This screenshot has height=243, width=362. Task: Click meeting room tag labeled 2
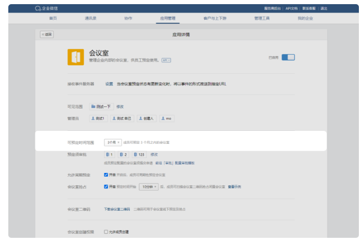click(x=123, y=154)
